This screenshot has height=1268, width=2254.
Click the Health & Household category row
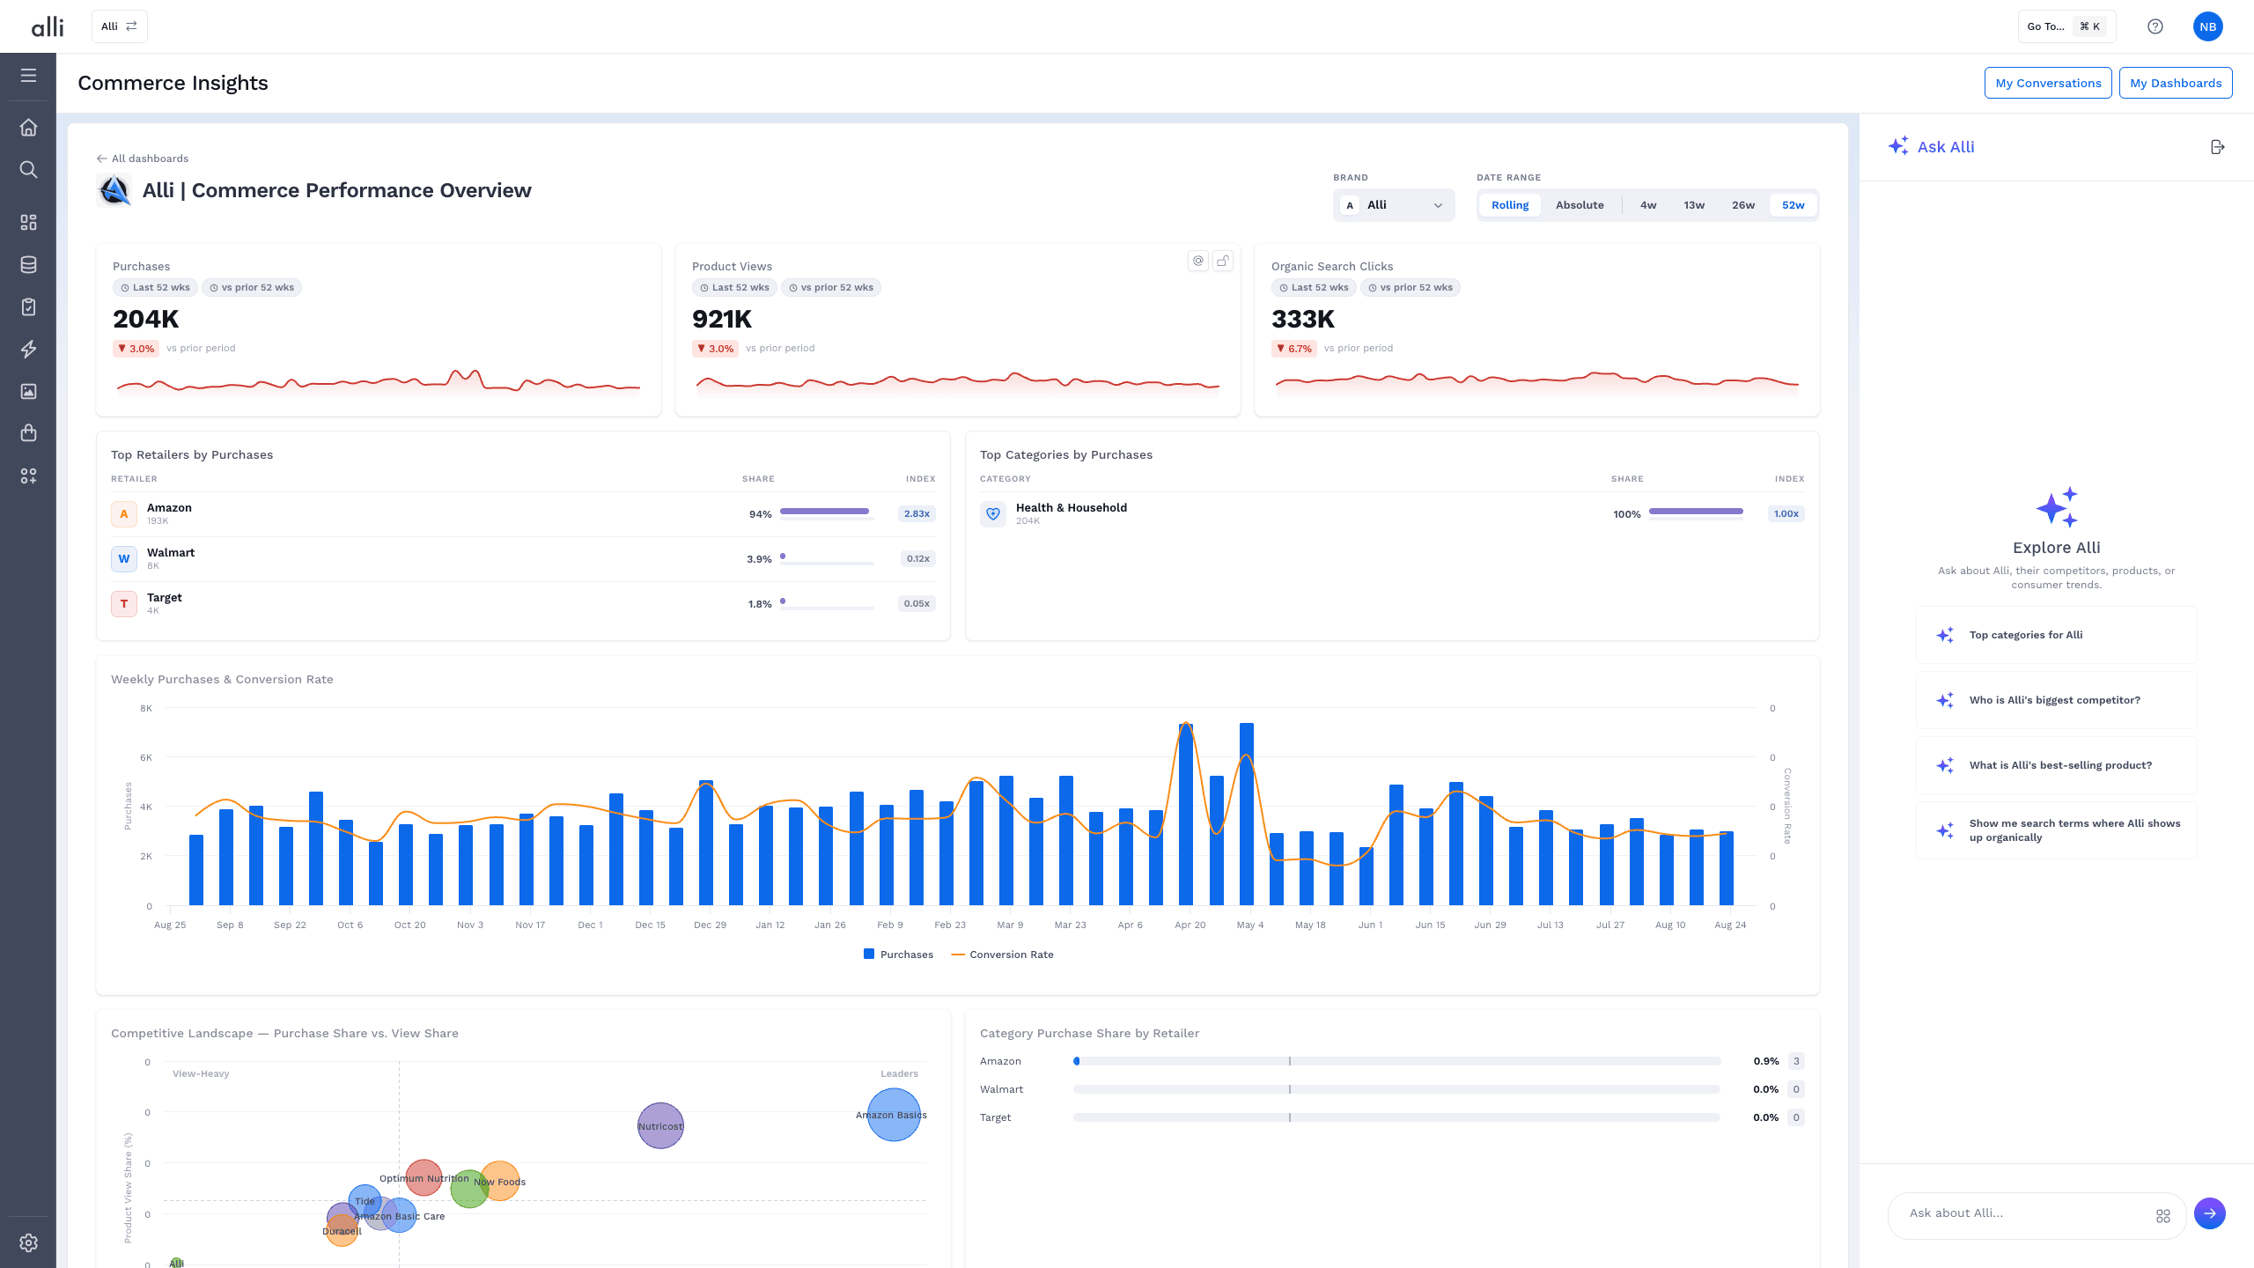coord(1392,514)
